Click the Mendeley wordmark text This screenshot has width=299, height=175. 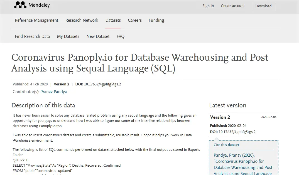point(39,5)
